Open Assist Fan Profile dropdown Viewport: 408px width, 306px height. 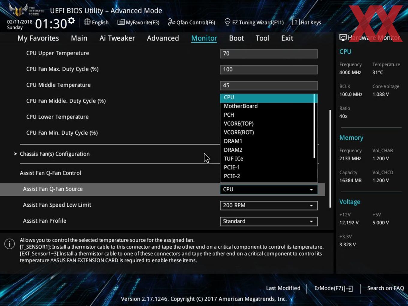click(x=269, y=221)
